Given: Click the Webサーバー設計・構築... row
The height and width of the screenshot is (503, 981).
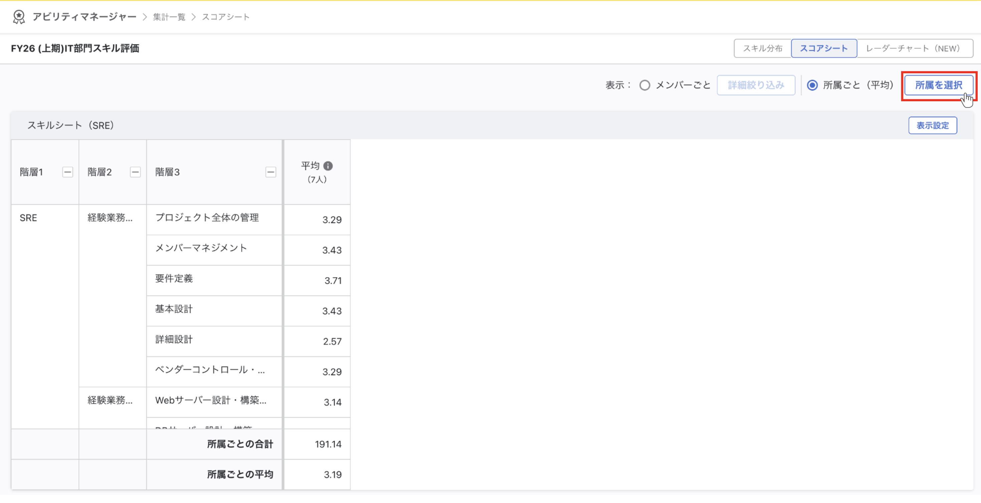Looking at the screenshot, I should [215, 402].
